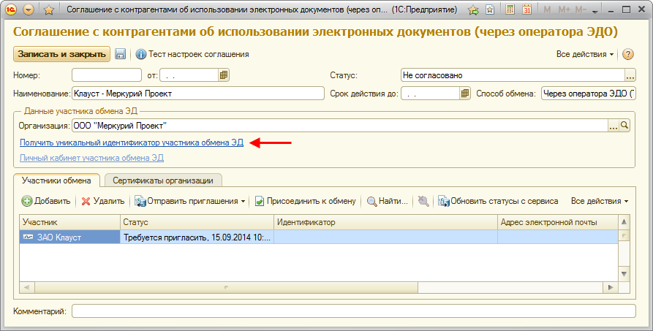Open Организация via magnifier icon
This screenshot has width=653, height=331.
click(x=624, y=126)
